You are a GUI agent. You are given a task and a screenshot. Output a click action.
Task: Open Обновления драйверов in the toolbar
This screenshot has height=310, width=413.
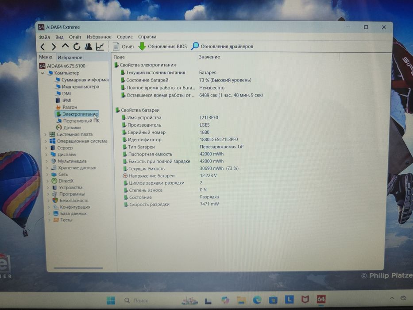click(222, 46)
